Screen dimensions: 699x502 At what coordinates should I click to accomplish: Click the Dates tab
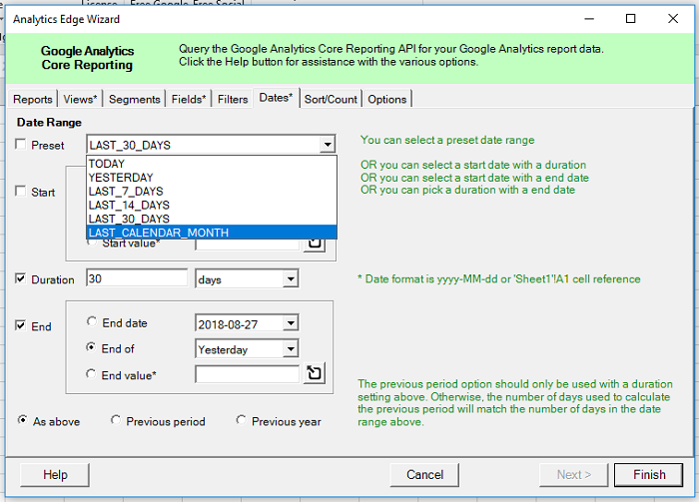tap(276, 98)
